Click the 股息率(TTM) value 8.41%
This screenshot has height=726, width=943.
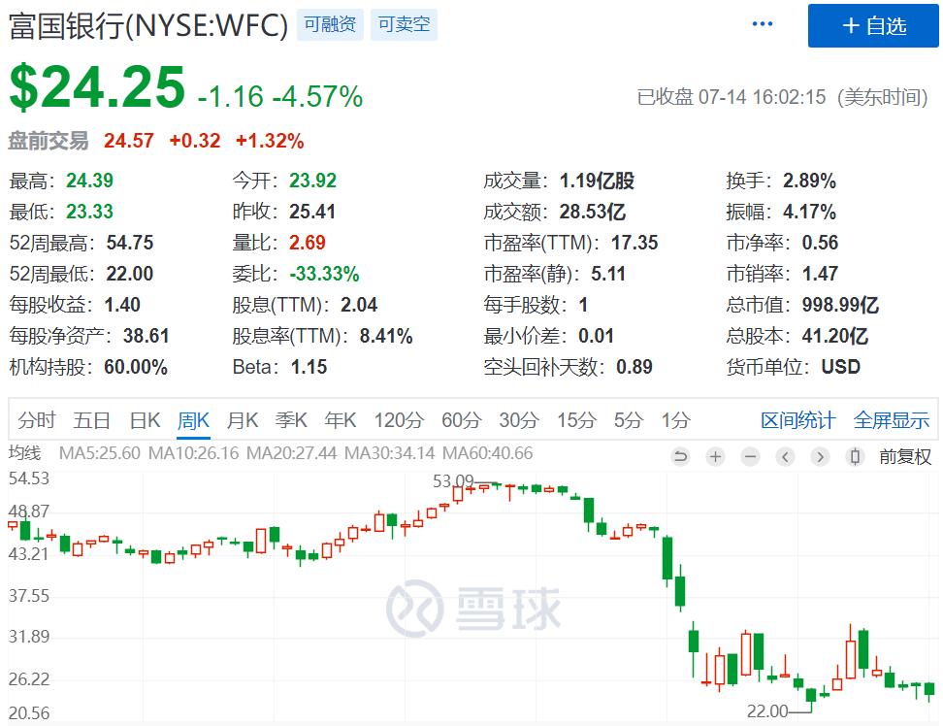(x=386, y=336)
